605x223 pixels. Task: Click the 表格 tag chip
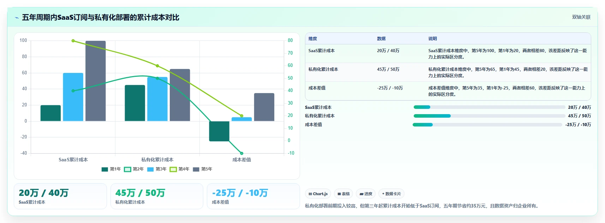(x=343, y=194)
